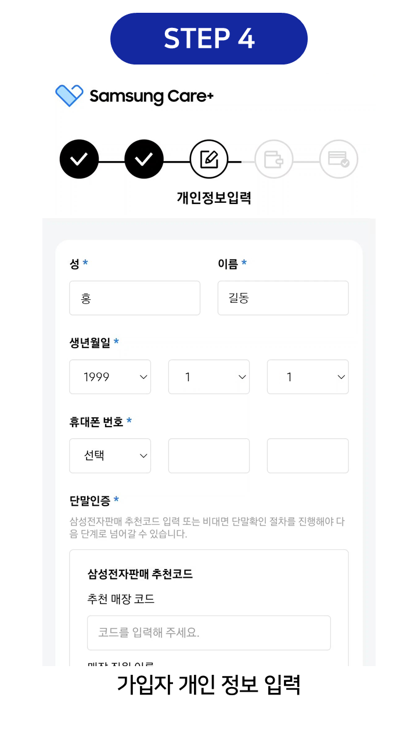
Task: Click the 가입자 개인 정보 입력 caption
Action: pyautogui.click(x=209, y=685)
